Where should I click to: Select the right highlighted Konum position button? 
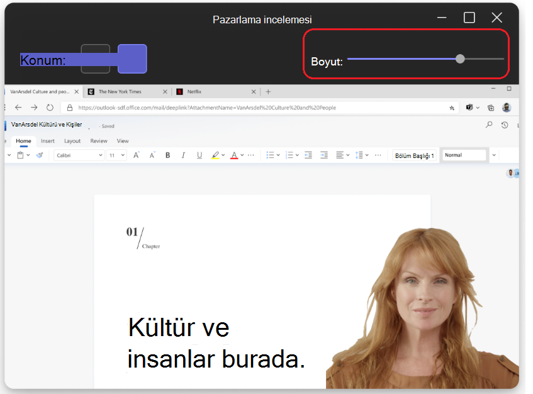click(132, 59)
